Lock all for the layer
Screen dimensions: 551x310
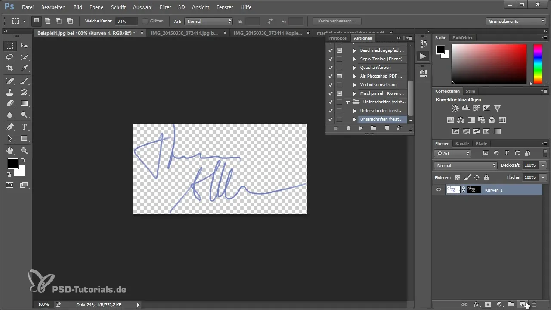486,177
